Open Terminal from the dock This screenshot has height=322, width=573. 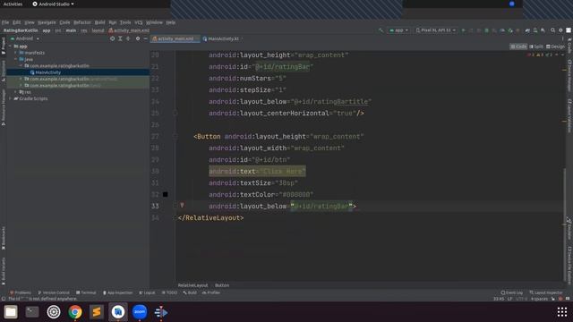[x=32, y=312]
